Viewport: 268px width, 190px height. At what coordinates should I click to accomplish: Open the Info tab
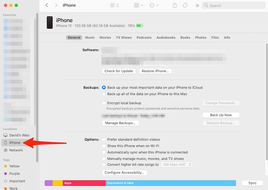227,37
